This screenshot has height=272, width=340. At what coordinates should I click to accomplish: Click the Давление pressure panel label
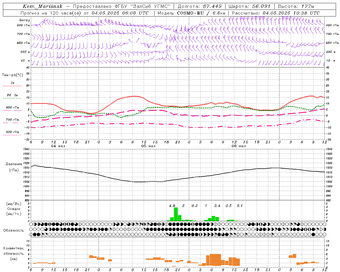coord(14,164)
